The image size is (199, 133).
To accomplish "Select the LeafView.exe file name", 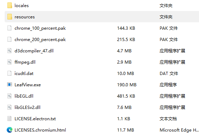I will pyautogui.click(x=28, y=85).
